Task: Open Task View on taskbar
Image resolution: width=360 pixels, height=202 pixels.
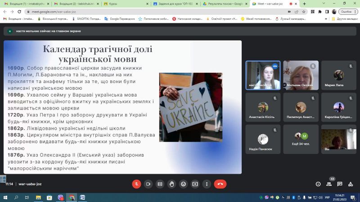Action: click(27, 198)
